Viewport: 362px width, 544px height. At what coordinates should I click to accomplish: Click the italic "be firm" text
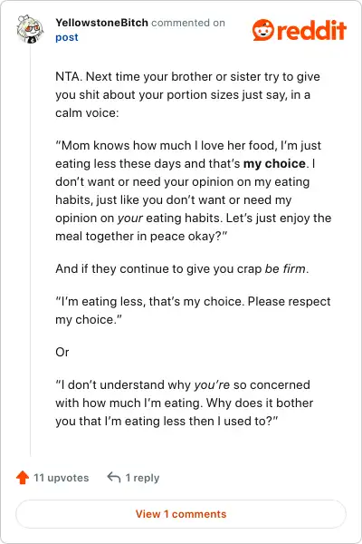coord(285,269)
